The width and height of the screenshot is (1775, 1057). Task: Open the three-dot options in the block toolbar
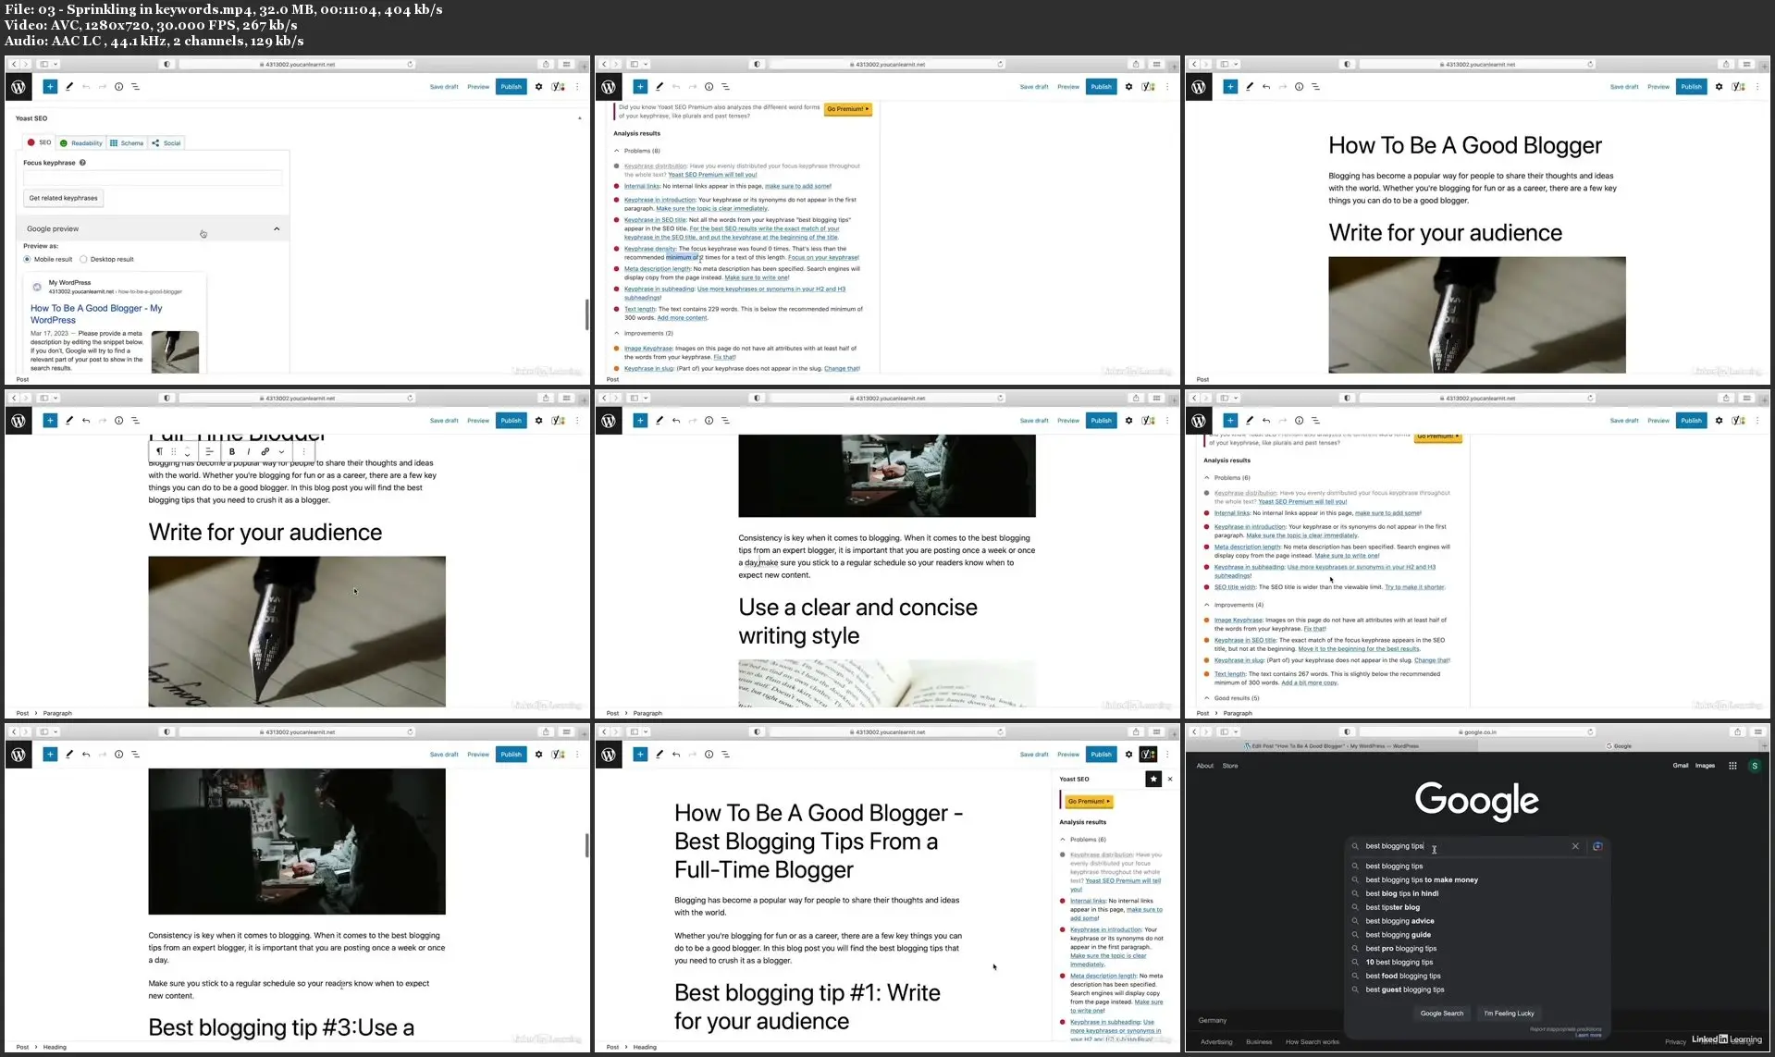(x=304, y=452)
